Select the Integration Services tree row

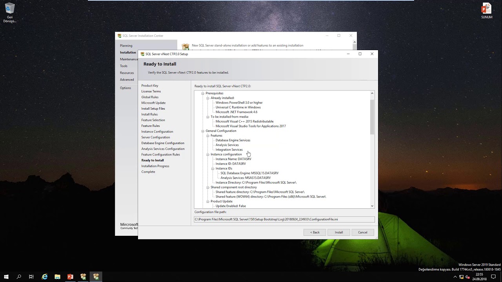point(229,150)
